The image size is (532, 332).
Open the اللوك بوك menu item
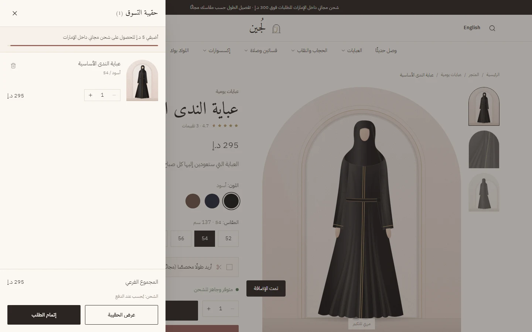tap(179, 51)
